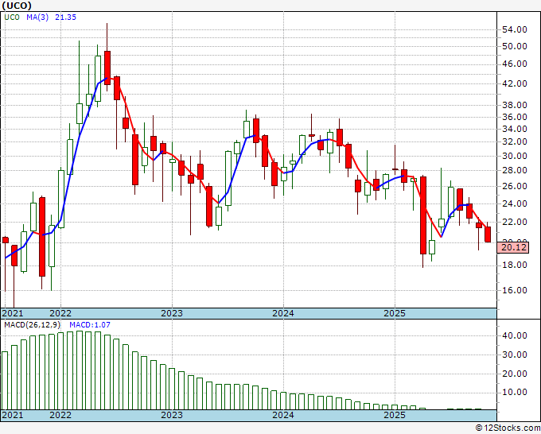Click the 54.00 price axis label
Image resolution: width=541 pixels, height=434 pixels.
513,29
